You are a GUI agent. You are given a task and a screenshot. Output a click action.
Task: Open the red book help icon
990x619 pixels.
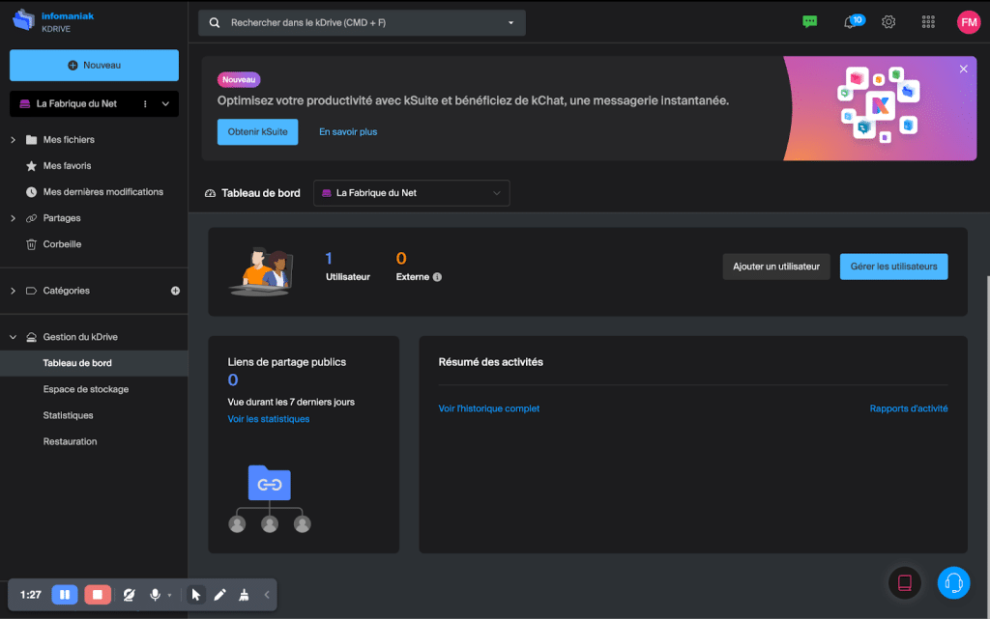pos(904,582)
